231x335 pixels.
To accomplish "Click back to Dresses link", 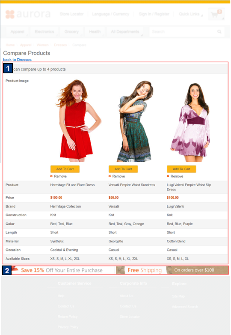I will click(17, 60).
